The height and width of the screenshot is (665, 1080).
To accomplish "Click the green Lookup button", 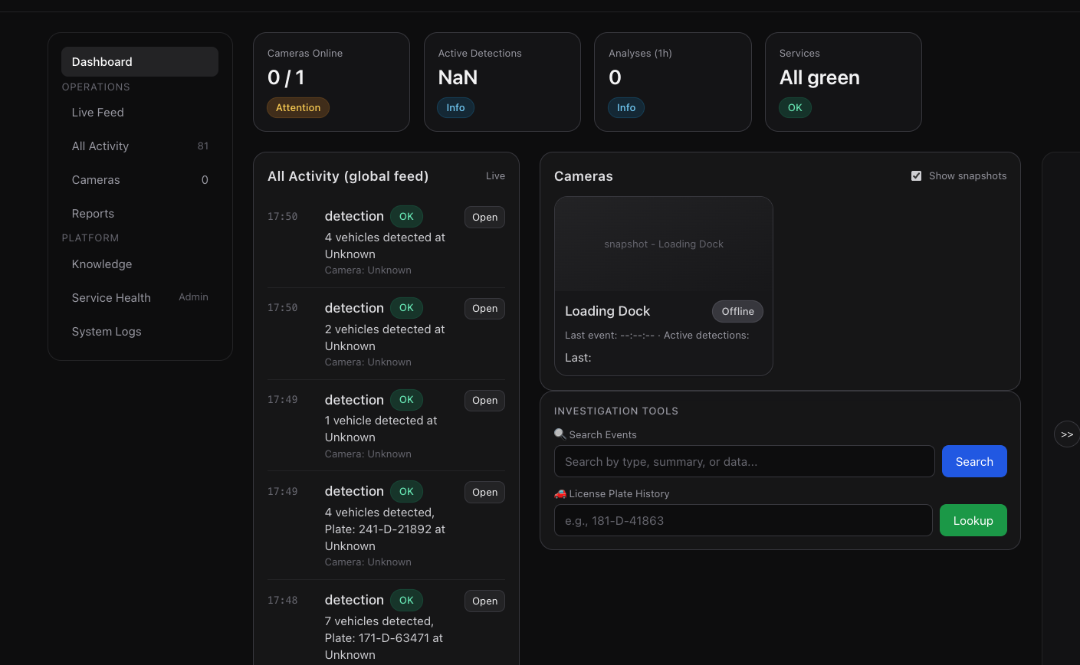I will [x=973, y=520].
